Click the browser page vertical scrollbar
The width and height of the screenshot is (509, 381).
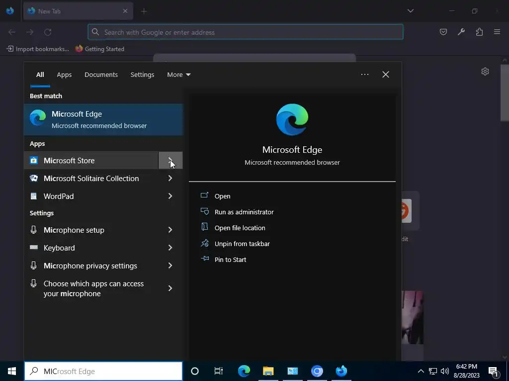click(504, 93)
